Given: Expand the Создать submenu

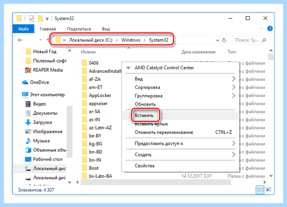Looking at the screenshot, I should click(x=180, y=154).
